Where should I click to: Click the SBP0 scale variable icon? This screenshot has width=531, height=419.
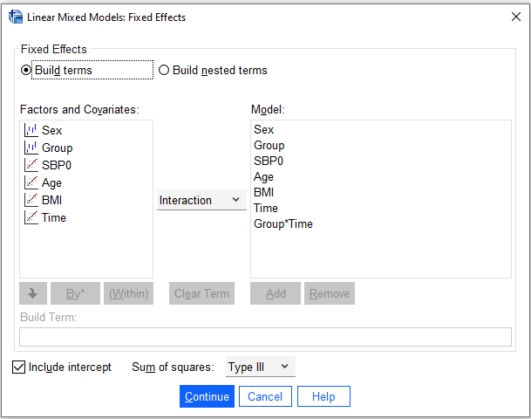[x=31, y=165]
